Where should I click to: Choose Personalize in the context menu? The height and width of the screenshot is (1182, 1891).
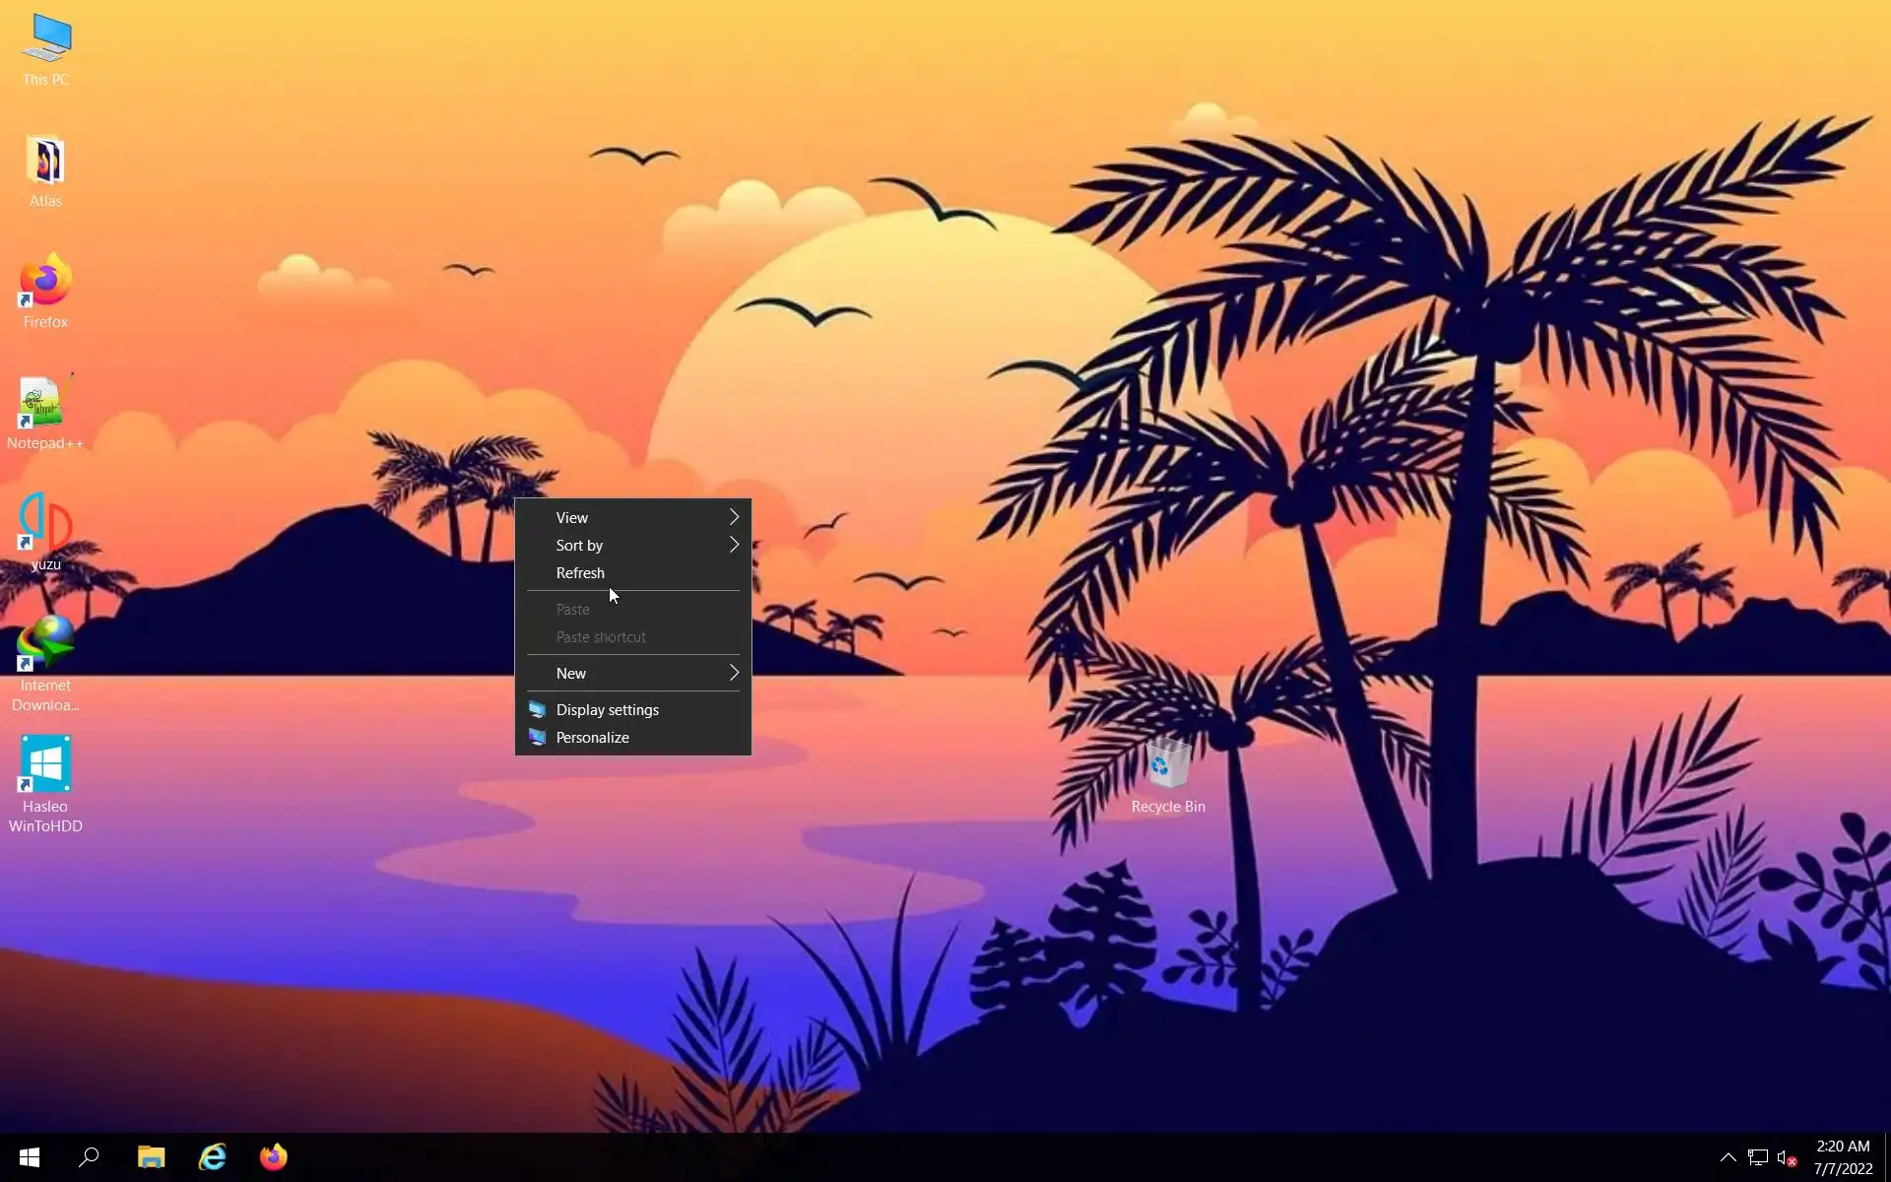592,737
